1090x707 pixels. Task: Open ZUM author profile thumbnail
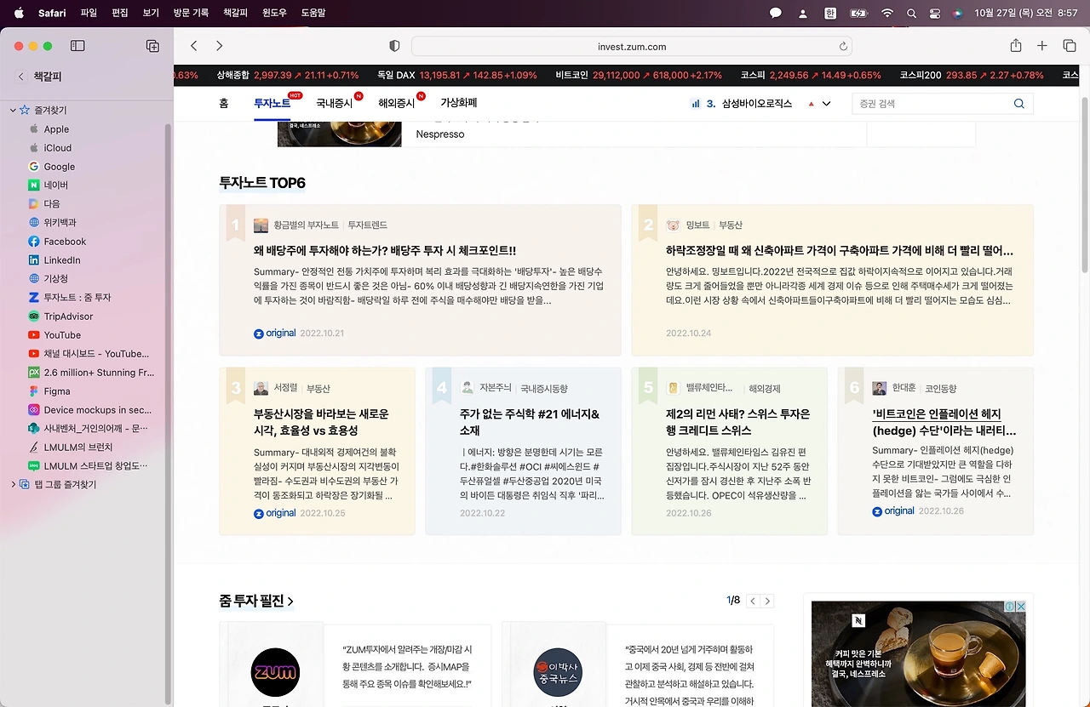(x=275, y=672)
